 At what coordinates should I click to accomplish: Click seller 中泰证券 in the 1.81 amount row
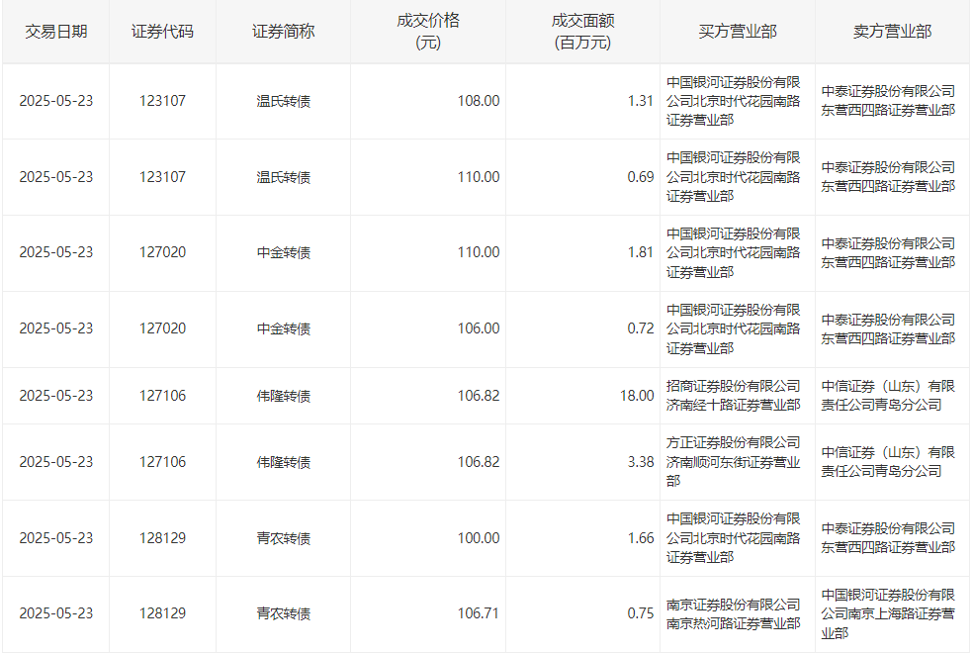[x=888, y=252]
